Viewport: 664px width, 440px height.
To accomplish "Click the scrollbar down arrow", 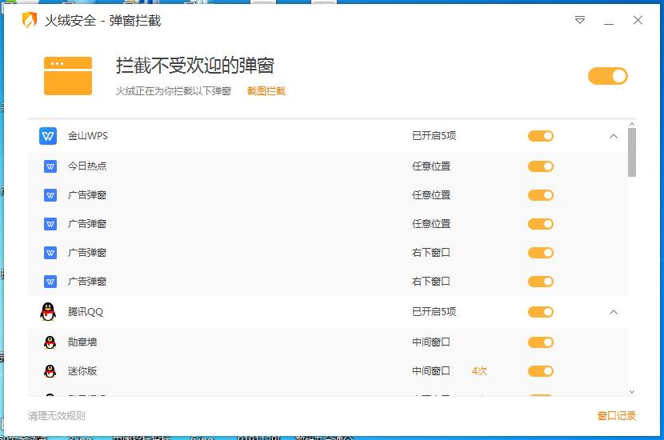I will click(x=632, y=392).
